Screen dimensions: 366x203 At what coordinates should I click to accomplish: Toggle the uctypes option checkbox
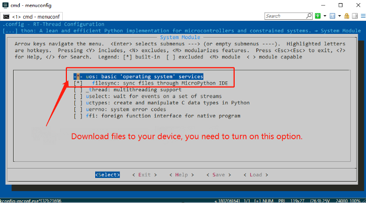[78, 103]
